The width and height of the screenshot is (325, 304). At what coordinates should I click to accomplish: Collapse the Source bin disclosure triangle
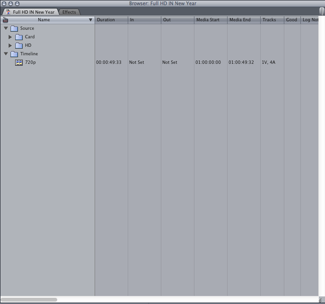6,28
